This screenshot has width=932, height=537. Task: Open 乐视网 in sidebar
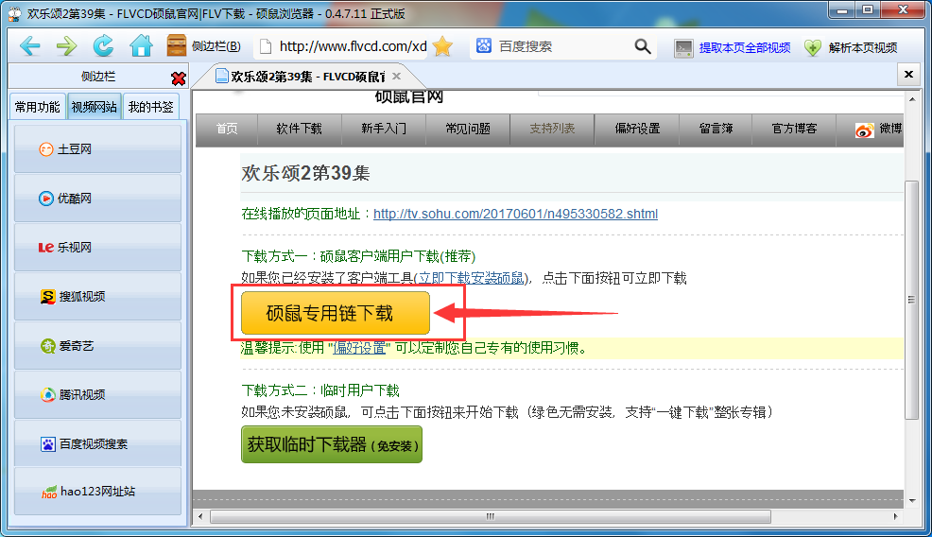pyautogui.click(x=97, y=248)
